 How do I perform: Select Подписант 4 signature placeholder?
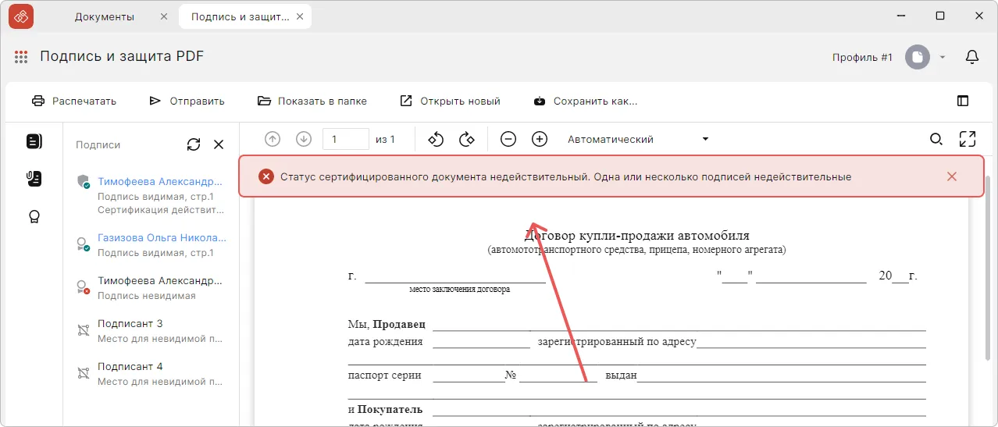click(x=151, y=374)
